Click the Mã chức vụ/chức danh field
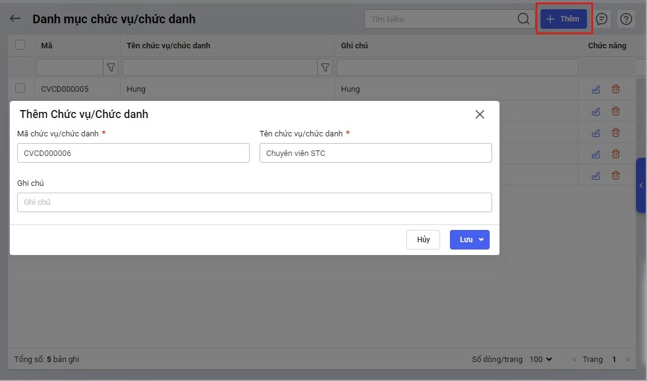The width and height of the screenshot is (647, 381). pyautogui.click(x=133, y=153)
